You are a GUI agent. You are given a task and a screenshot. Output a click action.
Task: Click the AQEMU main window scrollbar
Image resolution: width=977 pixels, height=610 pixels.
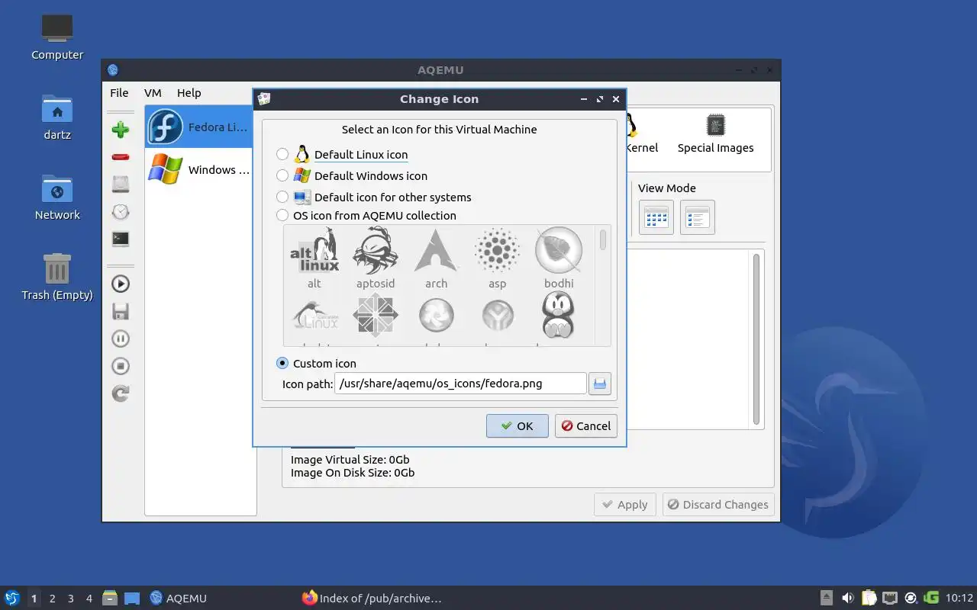(756, 339)
